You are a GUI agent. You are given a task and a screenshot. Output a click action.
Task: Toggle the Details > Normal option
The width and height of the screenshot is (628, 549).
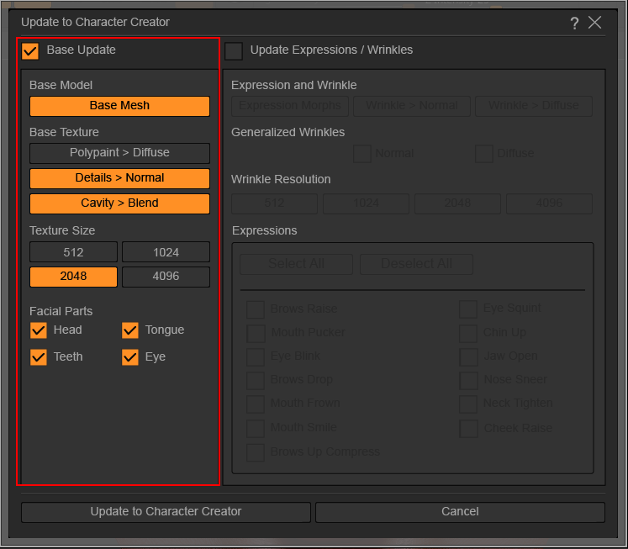119,178
